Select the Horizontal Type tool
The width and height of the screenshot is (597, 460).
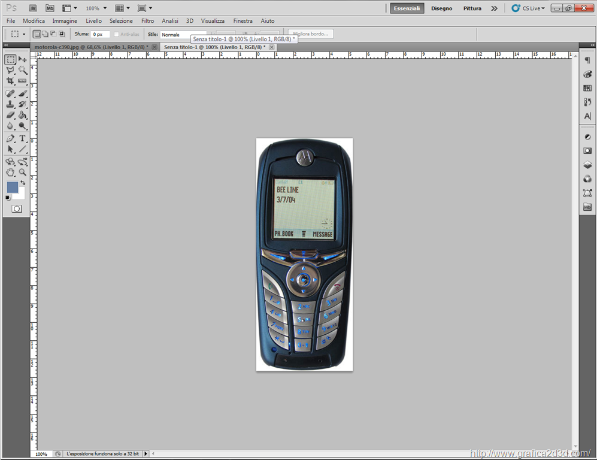pos(22,138)
